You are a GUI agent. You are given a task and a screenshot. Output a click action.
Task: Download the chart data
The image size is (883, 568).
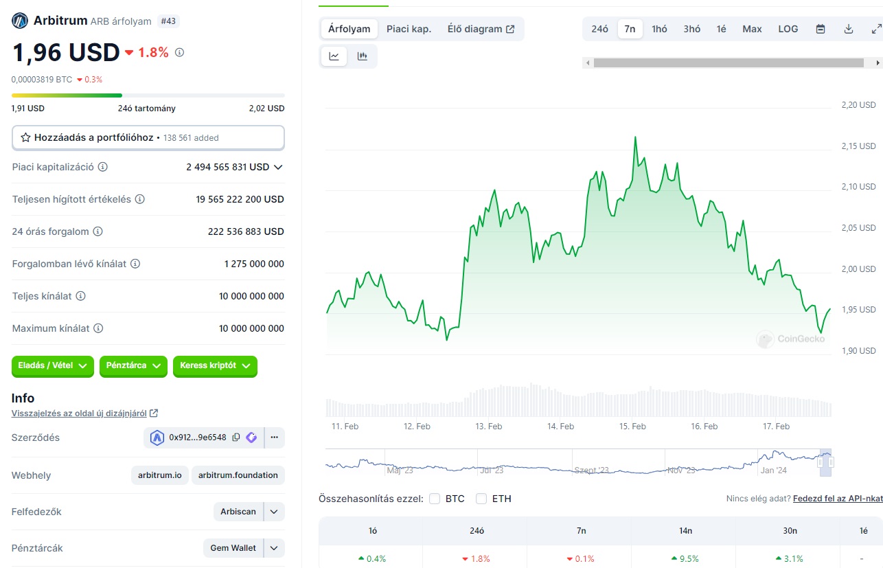[849, 29]
